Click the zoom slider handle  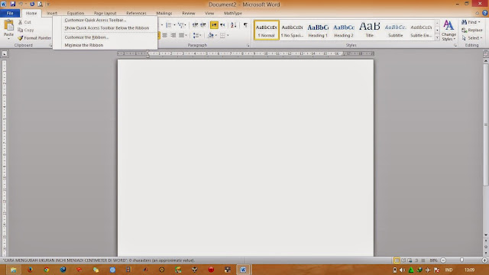coord(461,260)
